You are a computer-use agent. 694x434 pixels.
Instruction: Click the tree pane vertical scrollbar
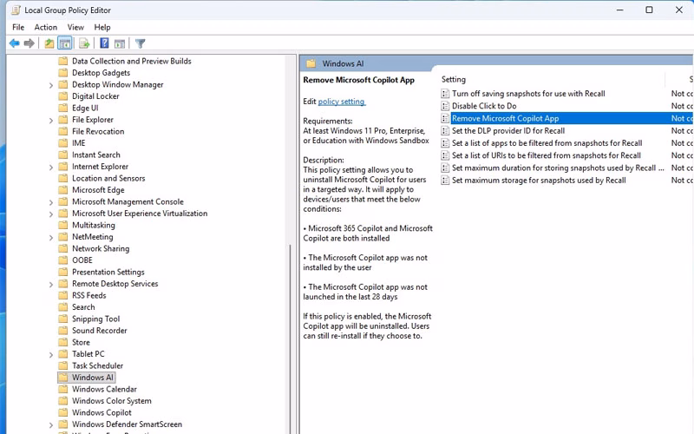(x=291, y=339)
